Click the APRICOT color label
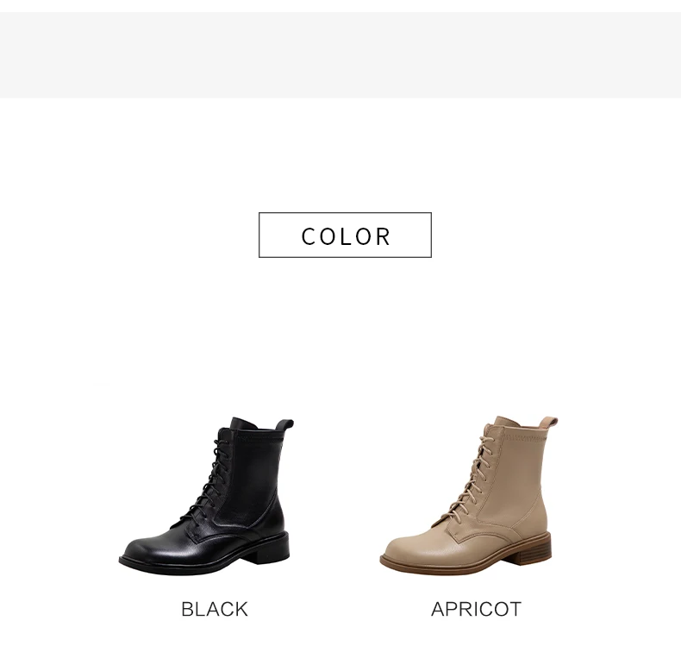The height and width of the screenshot is (671, 681). pos(476,609)
